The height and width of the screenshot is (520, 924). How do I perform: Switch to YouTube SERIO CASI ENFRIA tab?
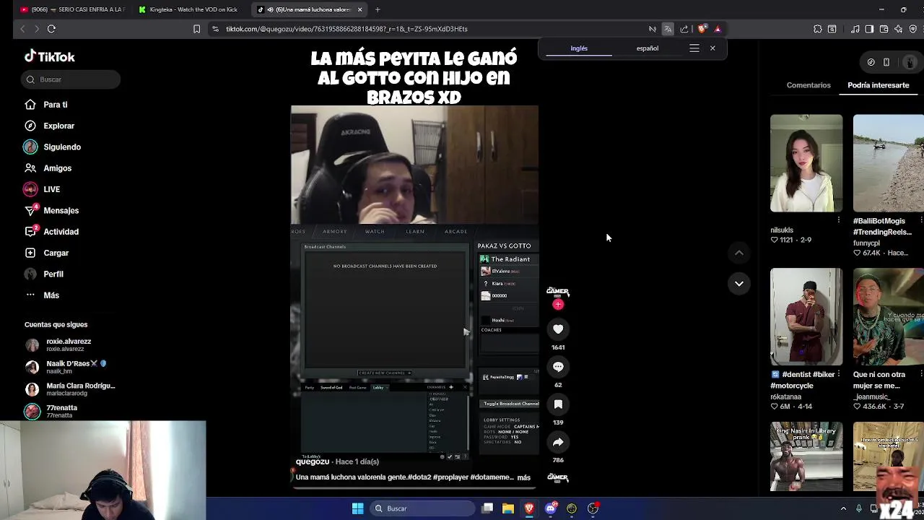[x=72, y=9]
